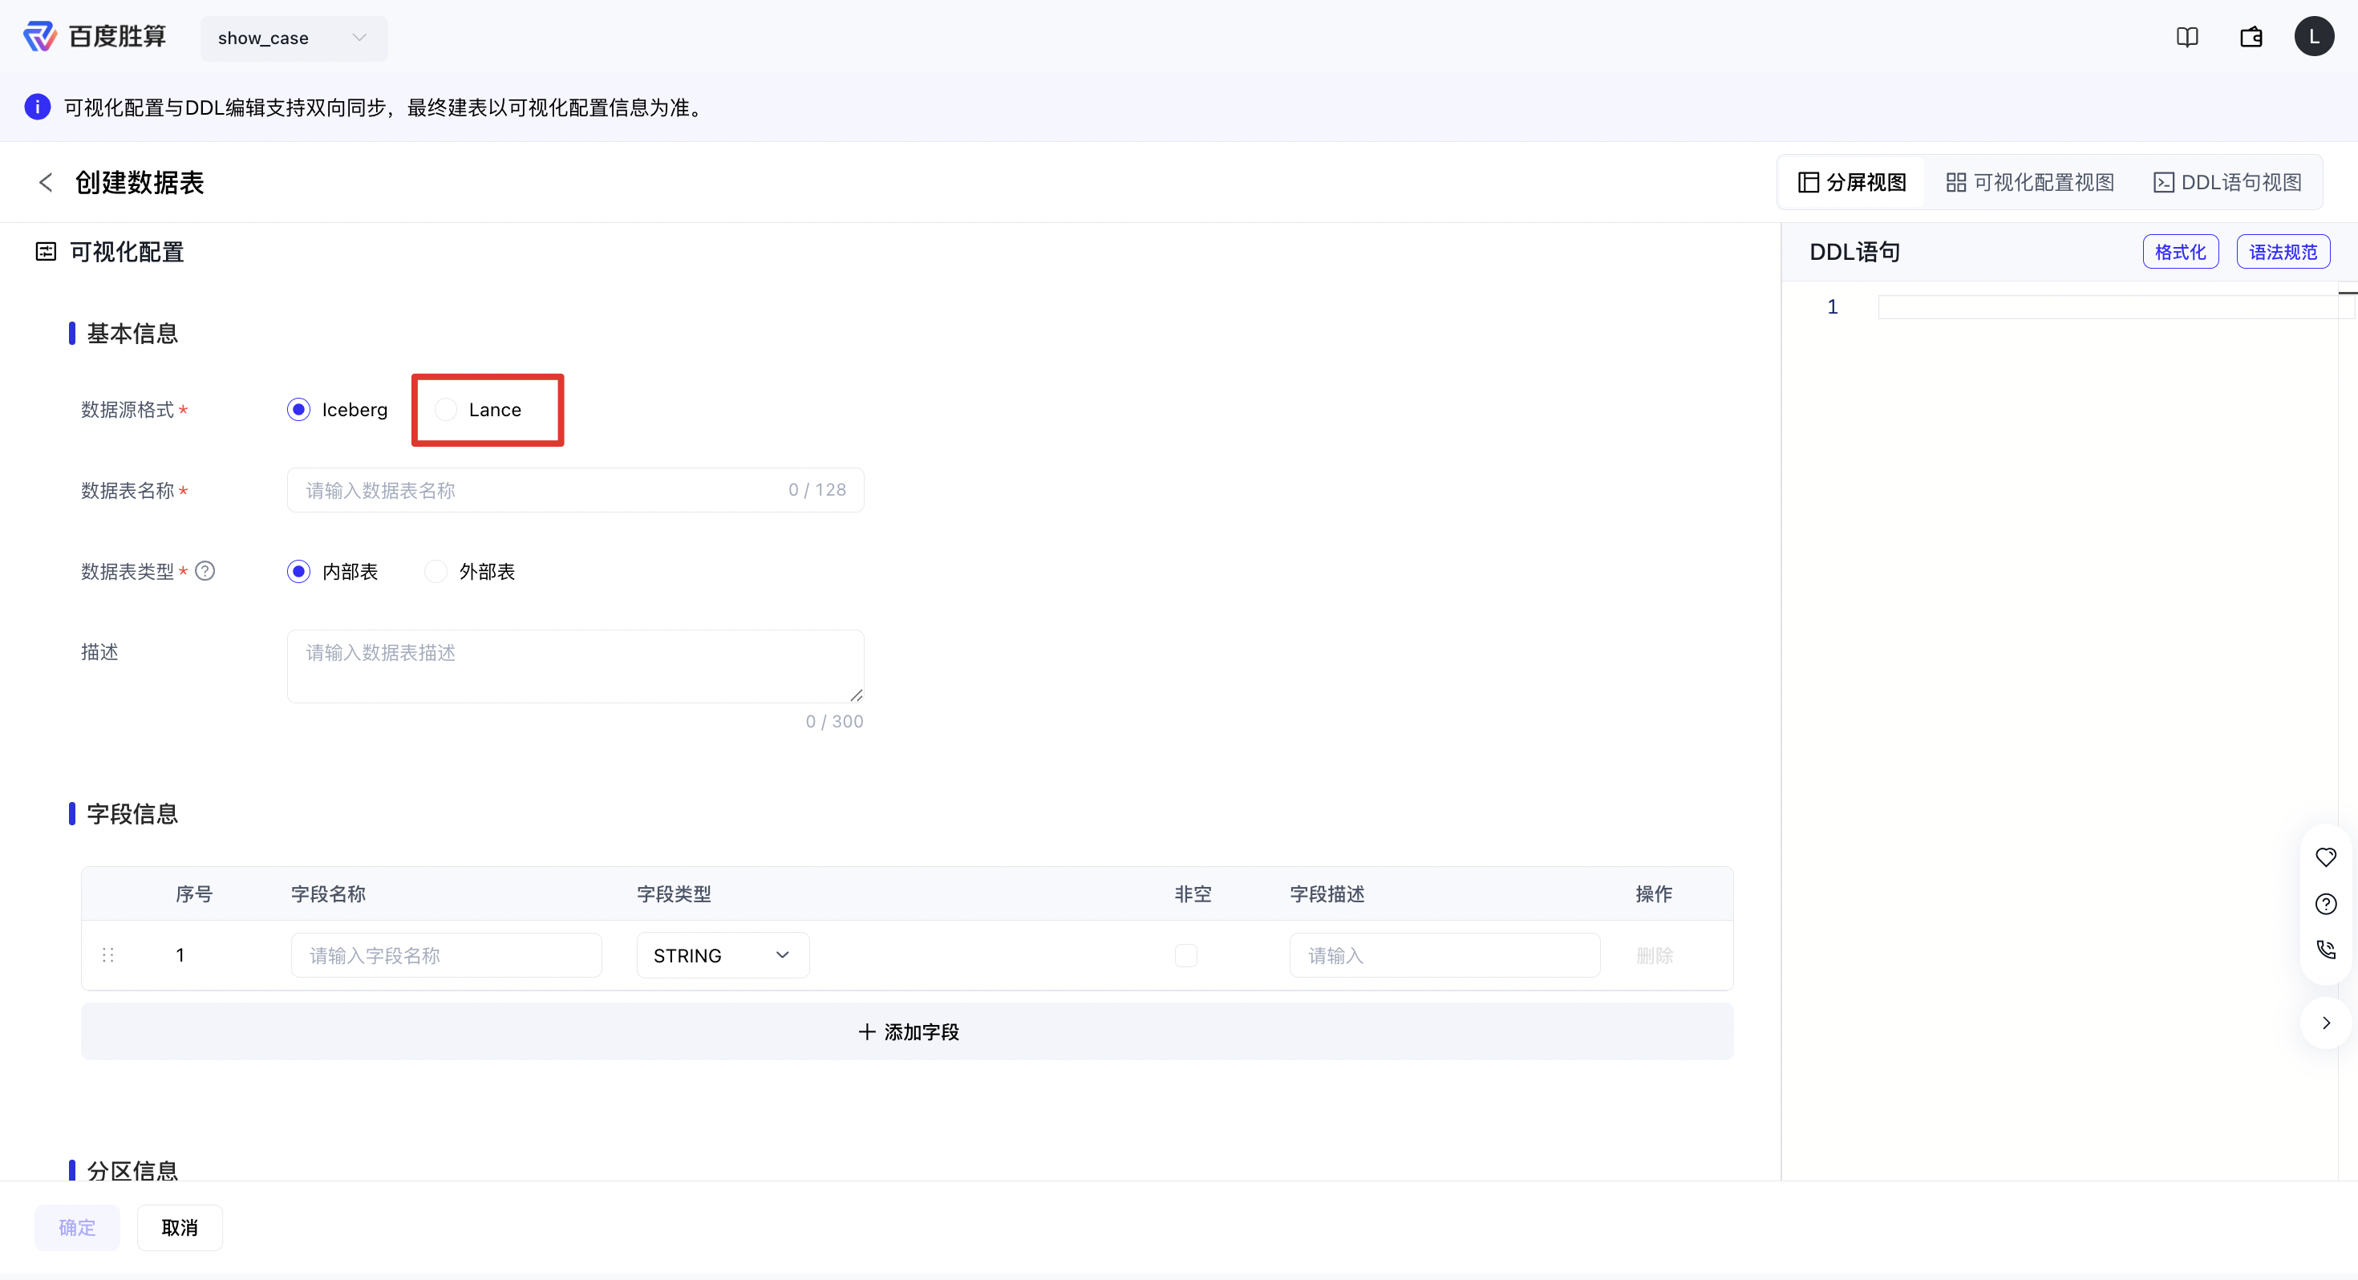The height and width of the screenshot is (1280, 2358).
Task: Click the 格式化 button
Action: [x=2181, y=252]
